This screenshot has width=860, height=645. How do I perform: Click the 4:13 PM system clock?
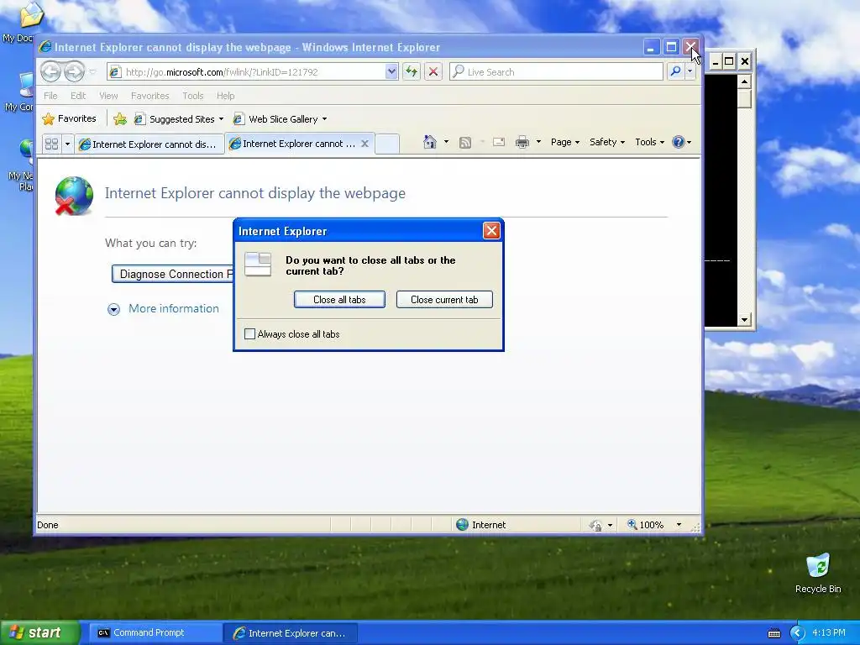(x=829, y=632)
